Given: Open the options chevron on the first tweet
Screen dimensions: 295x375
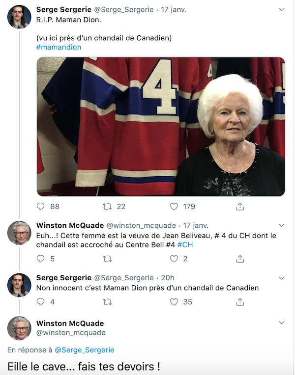Looking at the screenshot, I should tap(282, 10).
